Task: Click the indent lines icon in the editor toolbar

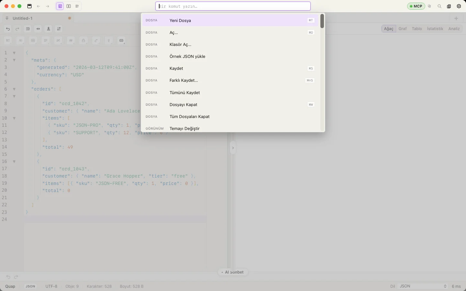Action: 28,29
